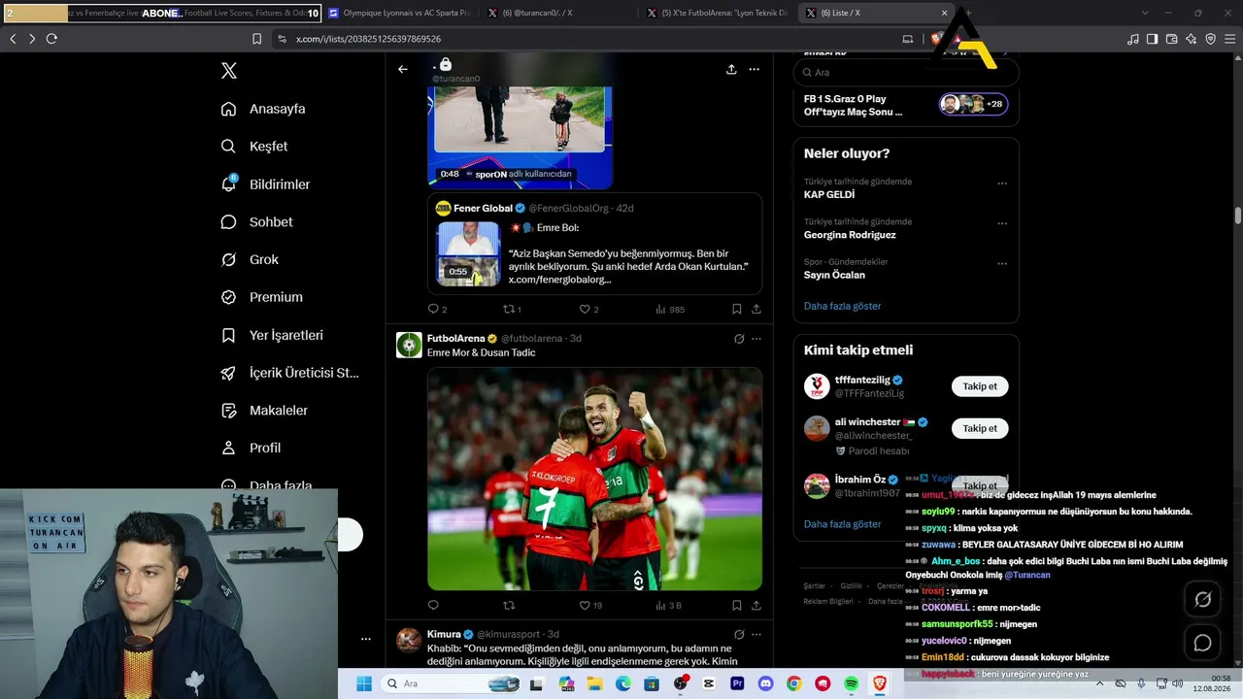Bookmark the FutbolArena post

(737, 605)
